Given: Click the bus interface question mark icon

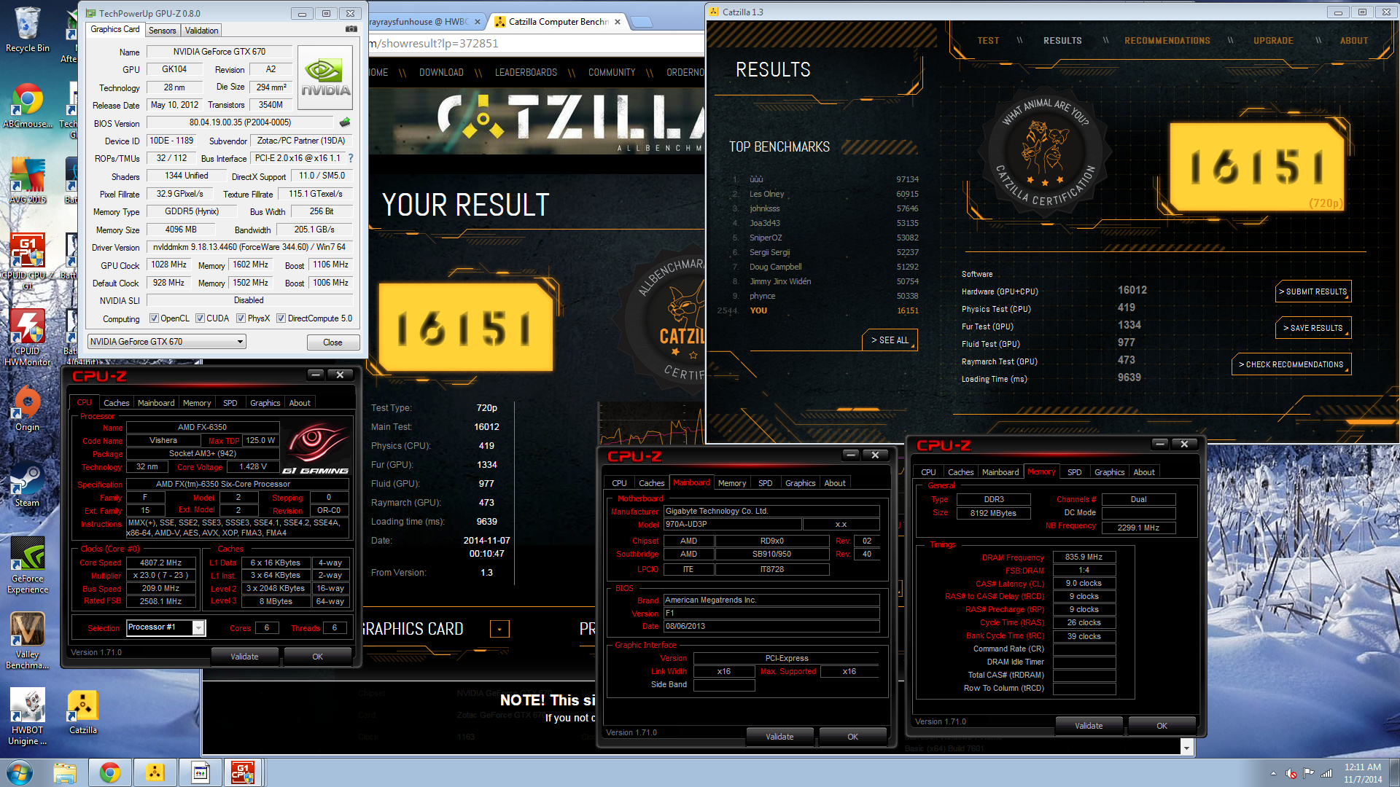Looking at the screenshot, I should click(351, 158).
